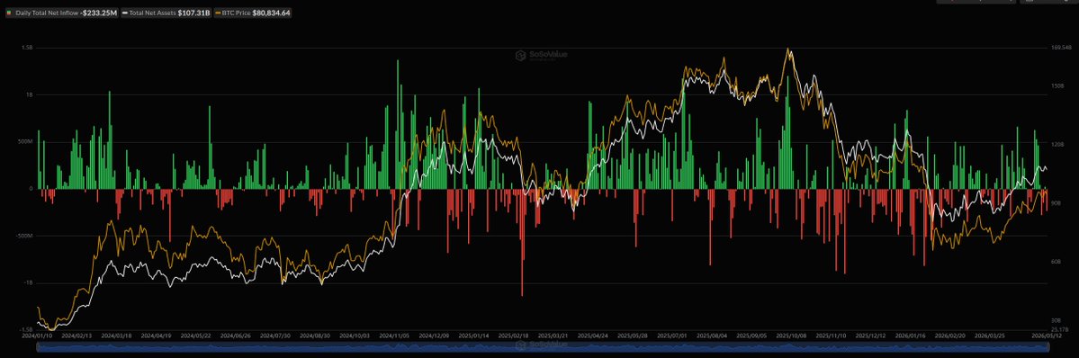This screenshot has width=1079, height=358.
Task: Click the 2024/10/03 date axis label
Action: (354, 336)
